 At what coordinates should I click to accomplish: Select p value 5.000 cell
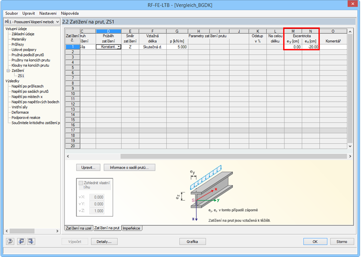[x=177, y=47]
